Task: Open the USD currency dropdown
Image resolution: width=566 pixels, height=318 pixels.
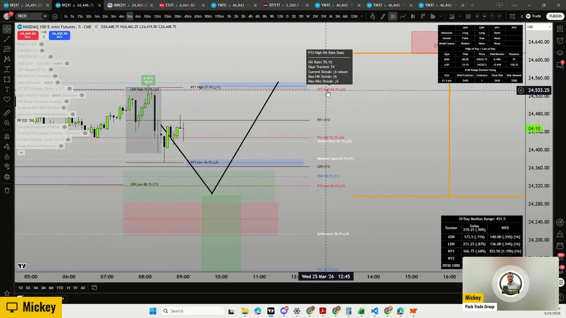Action: coord(539,26)
